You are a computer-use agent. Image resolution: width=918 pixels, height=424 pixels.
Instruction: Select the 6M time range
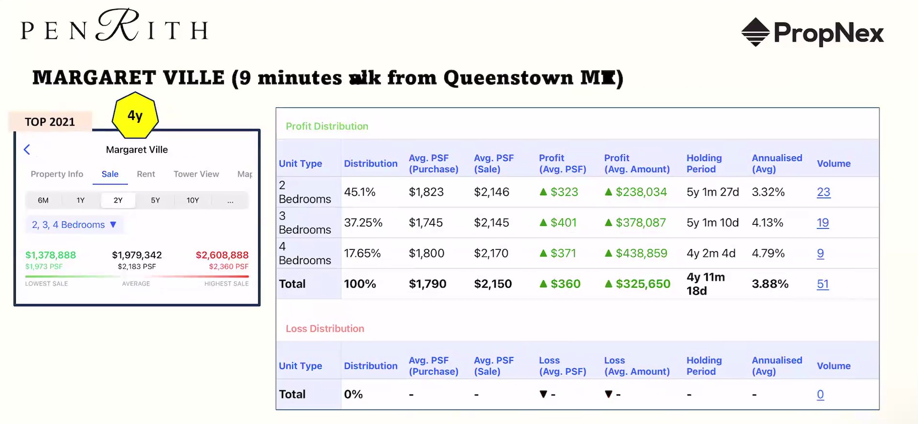[x=43, y=200]
